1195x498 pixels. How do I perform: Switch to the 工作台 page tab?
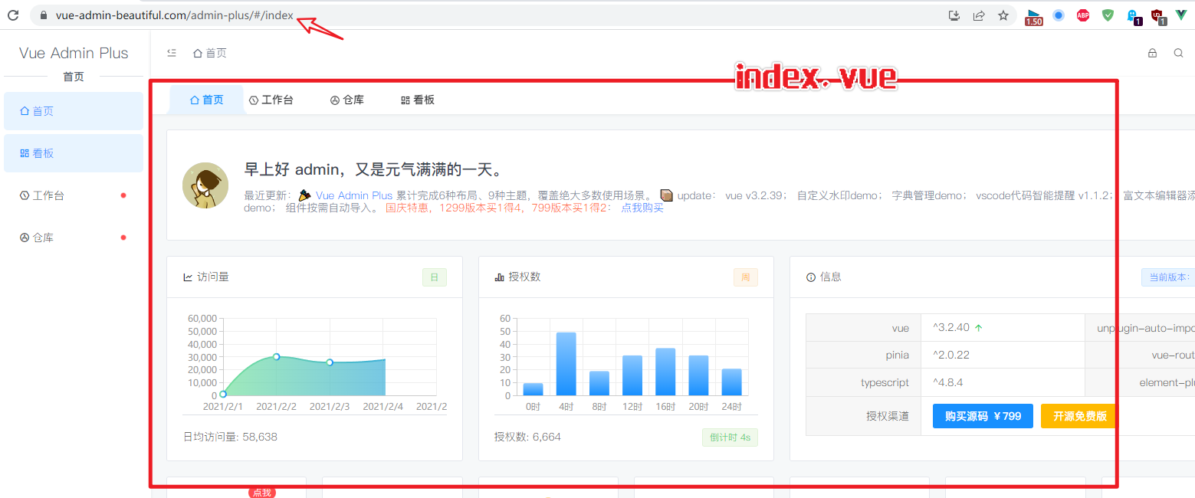[271, 100]
